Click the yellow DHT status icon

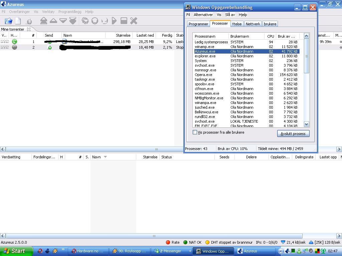pos(207,242)
